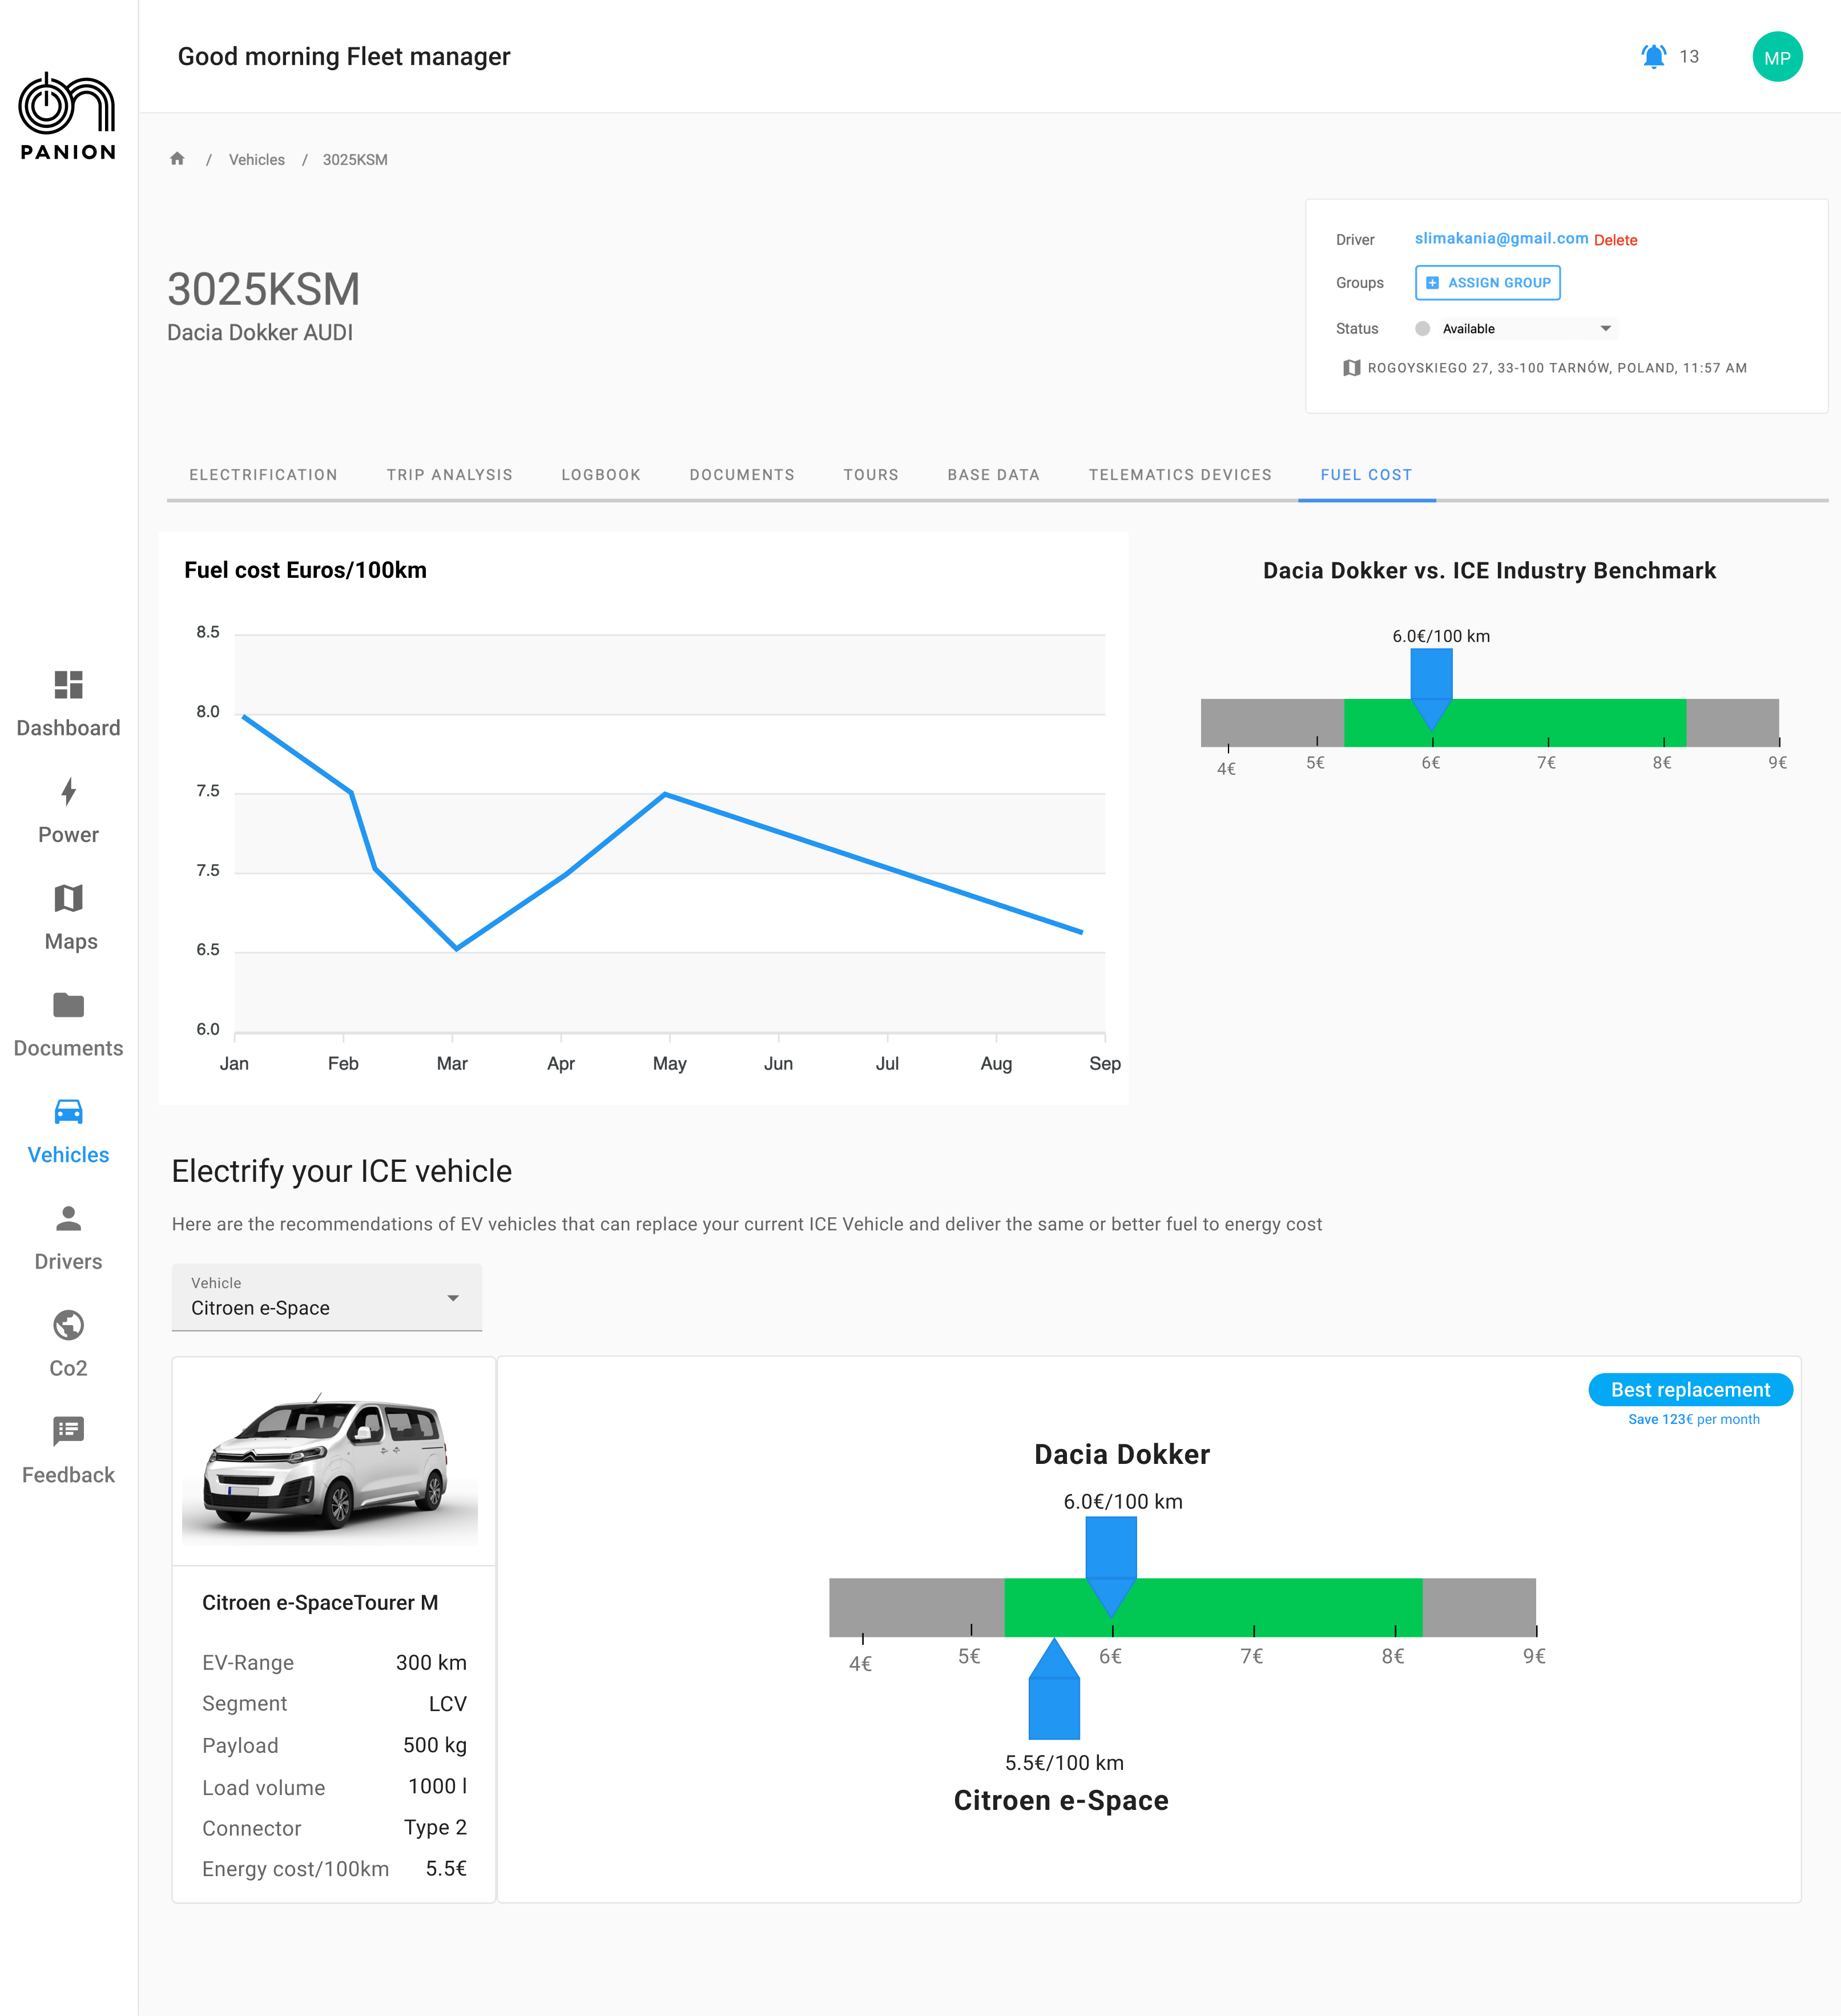Image resolution: width=1841 pixels, height=2016 pixels.
Task: Click the Panion logo
Action: (68, 116)
